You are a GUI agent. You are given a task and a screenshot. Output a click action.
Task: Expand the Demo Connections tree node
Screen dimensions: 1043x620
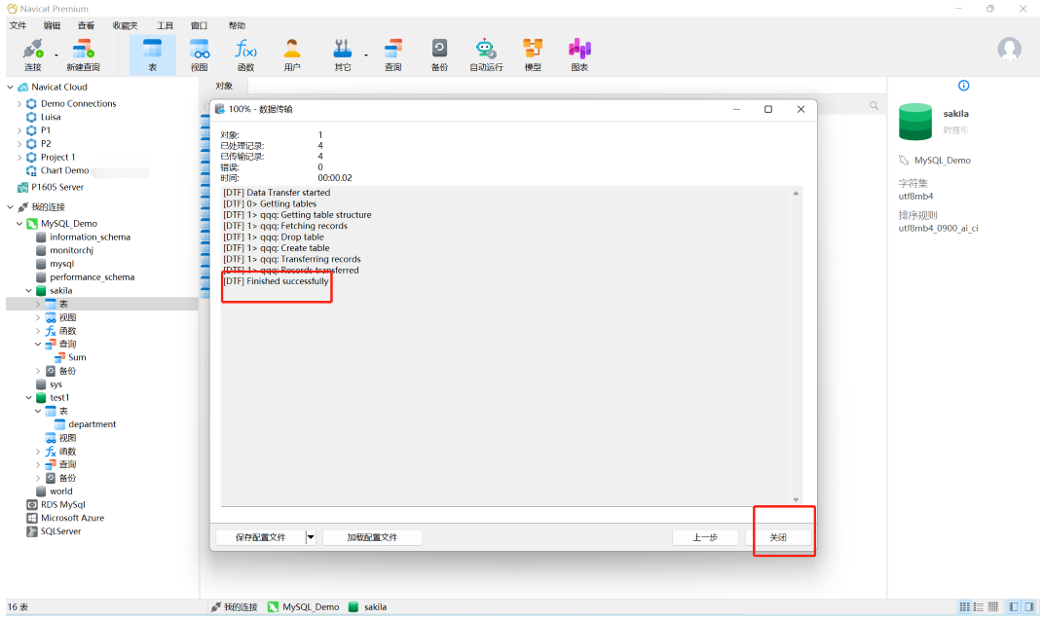(x=19, y=103)
